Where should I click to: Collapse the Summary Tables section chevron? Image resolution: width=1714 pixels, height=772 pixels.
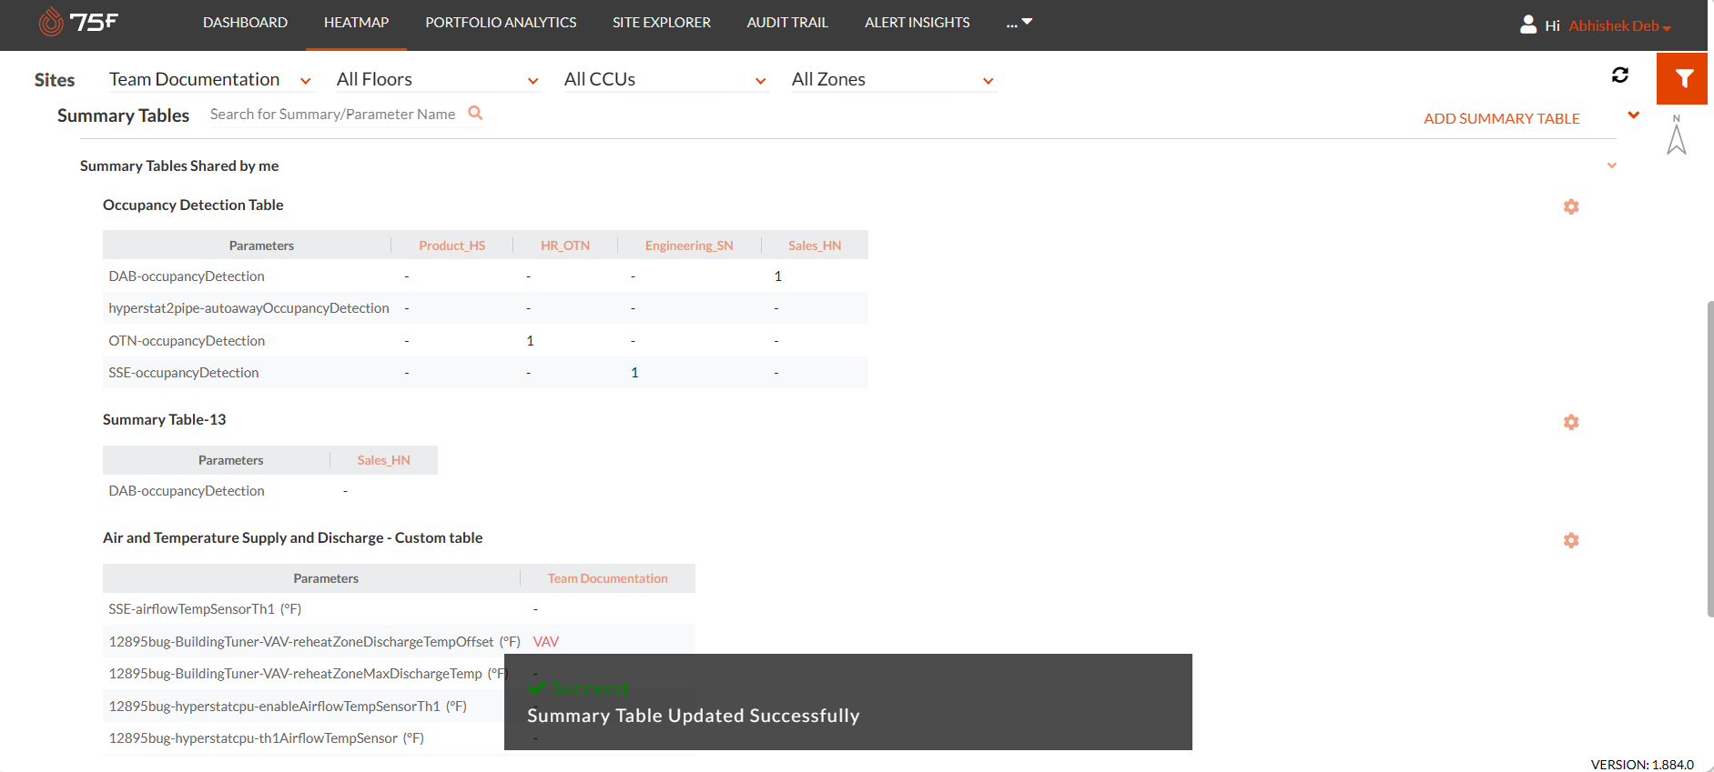tap(1634, 115)
